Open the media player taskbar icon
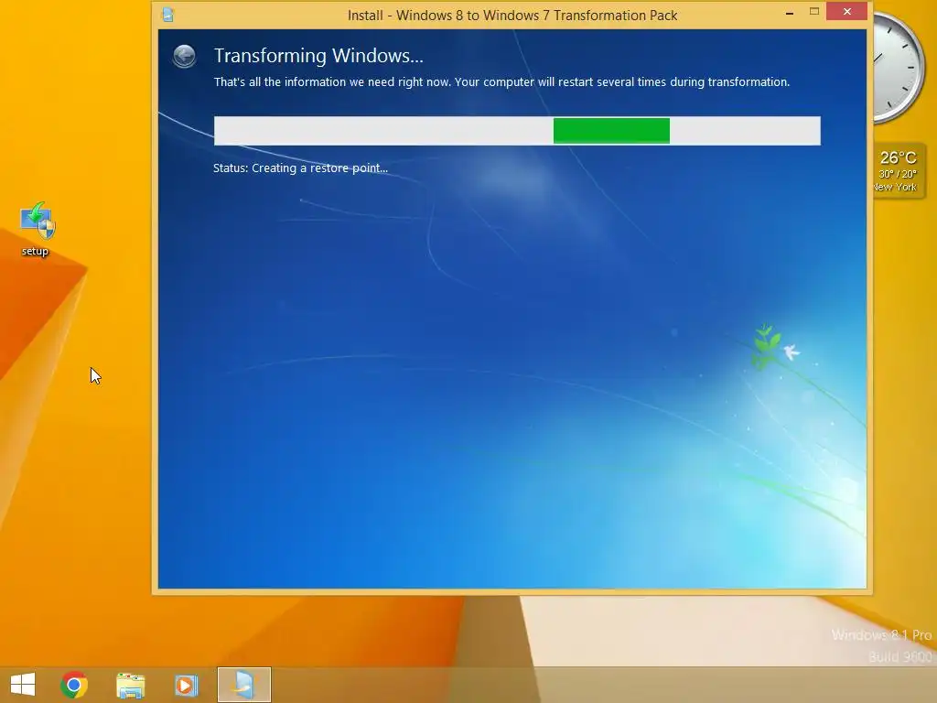 [x=186, y=685]
